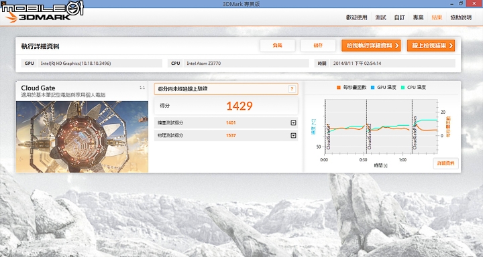Click 線上檢視結果 view online button
This screenshot has height=257, width=483.
coord(431,46)
